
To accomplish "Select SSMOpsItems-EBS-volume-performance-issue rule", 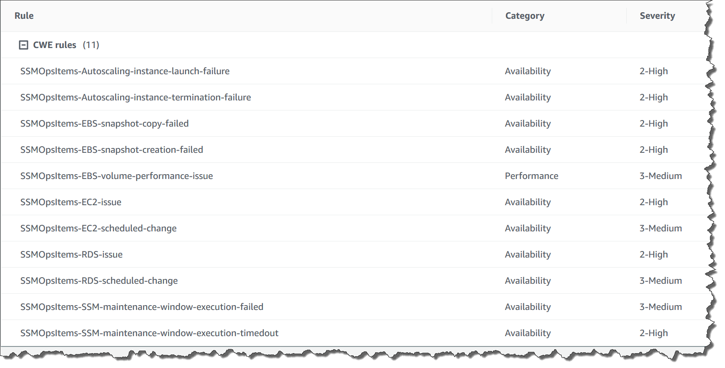I will (x=117, y=176).
